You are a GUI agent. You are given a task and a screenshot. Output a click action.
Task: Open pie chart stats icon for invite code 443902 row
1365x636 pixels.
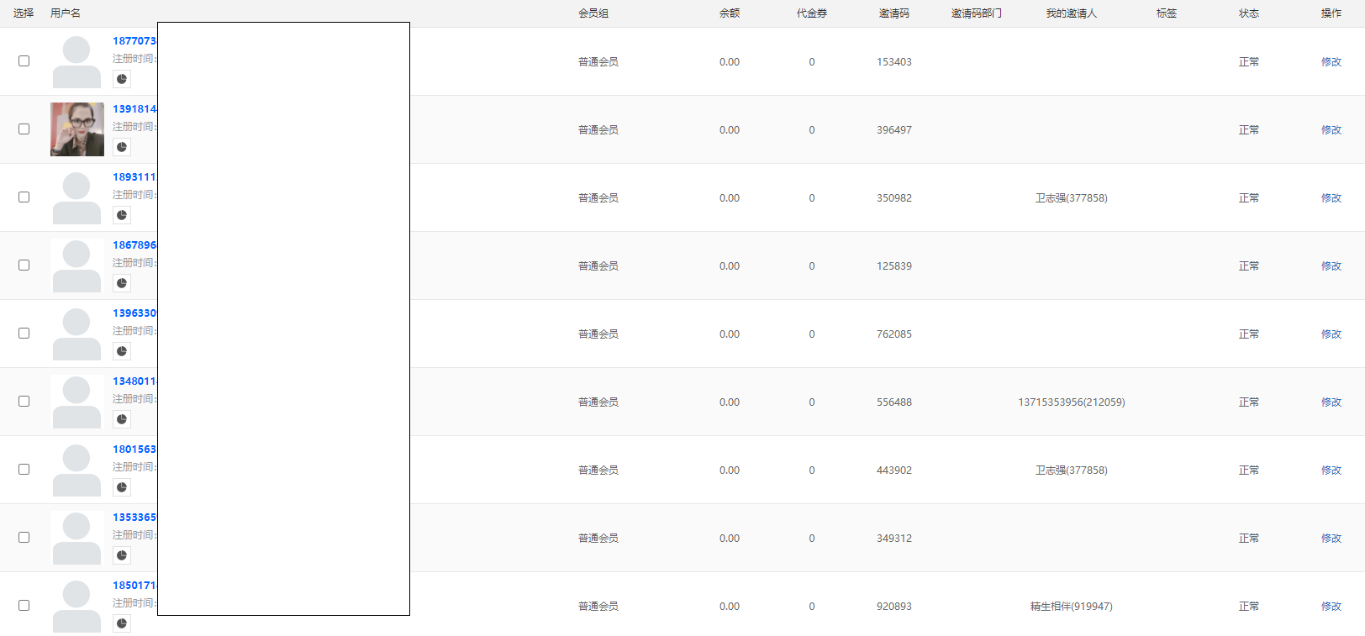(122, 487)
